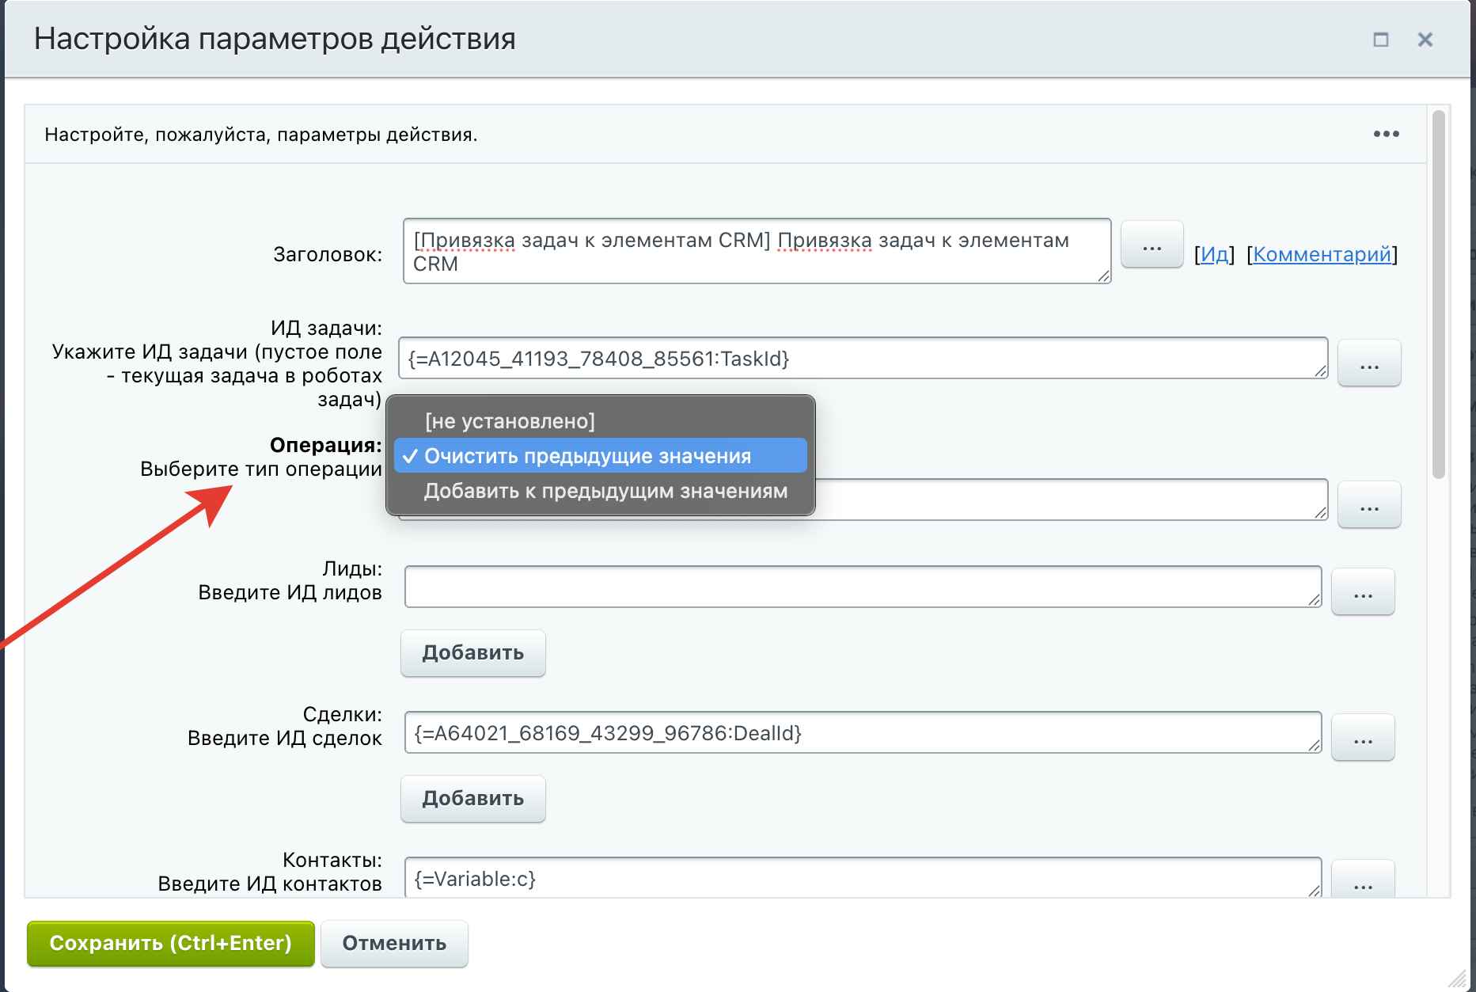Click the three-dots menu in description header
The width and height of the screenshot is (1476, 992).
(1386, 134)
